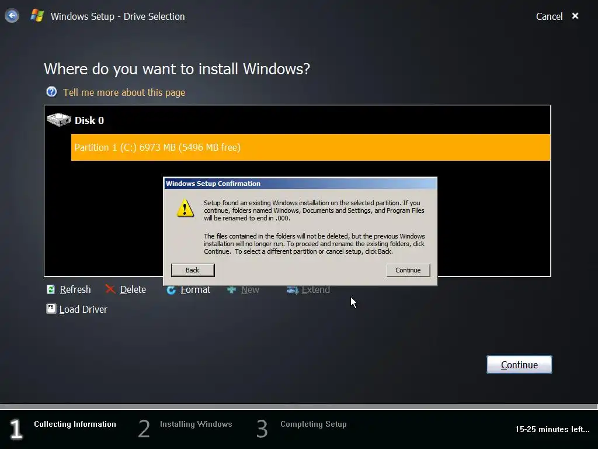Viewport: 598px width, 449px height.
Task: Click the Windows flag logo icon
Action: click(37, 16)
